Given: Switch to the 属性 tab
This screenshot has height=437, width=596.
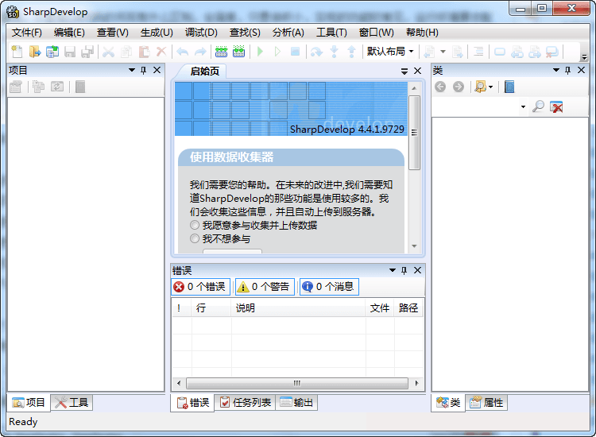Looking at the screenshot, I should pyautogui.click(x=486, y=403).
